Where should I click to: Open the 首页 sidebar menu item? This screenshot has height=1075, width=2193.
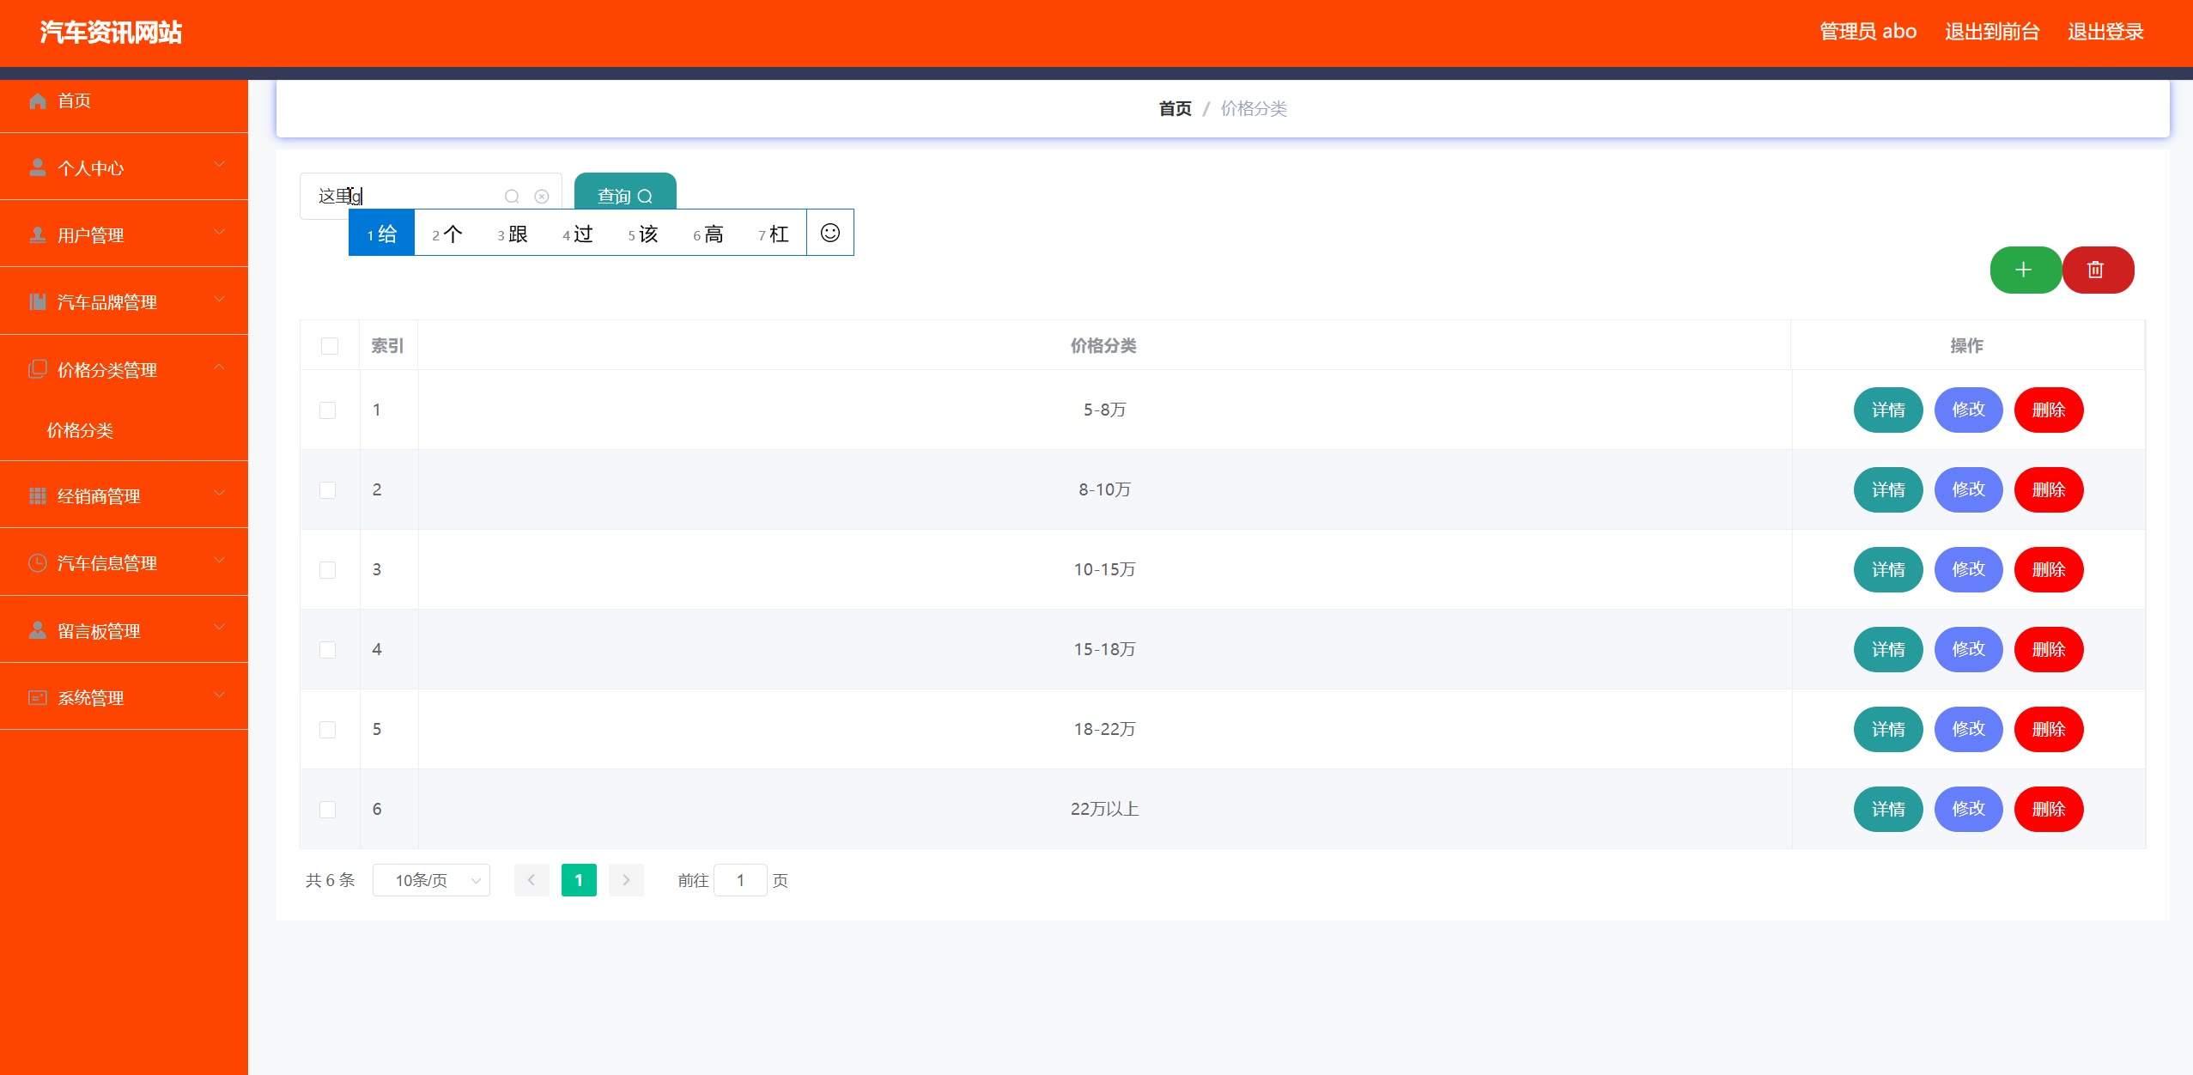pyautogui.click(x=124, y=101)
